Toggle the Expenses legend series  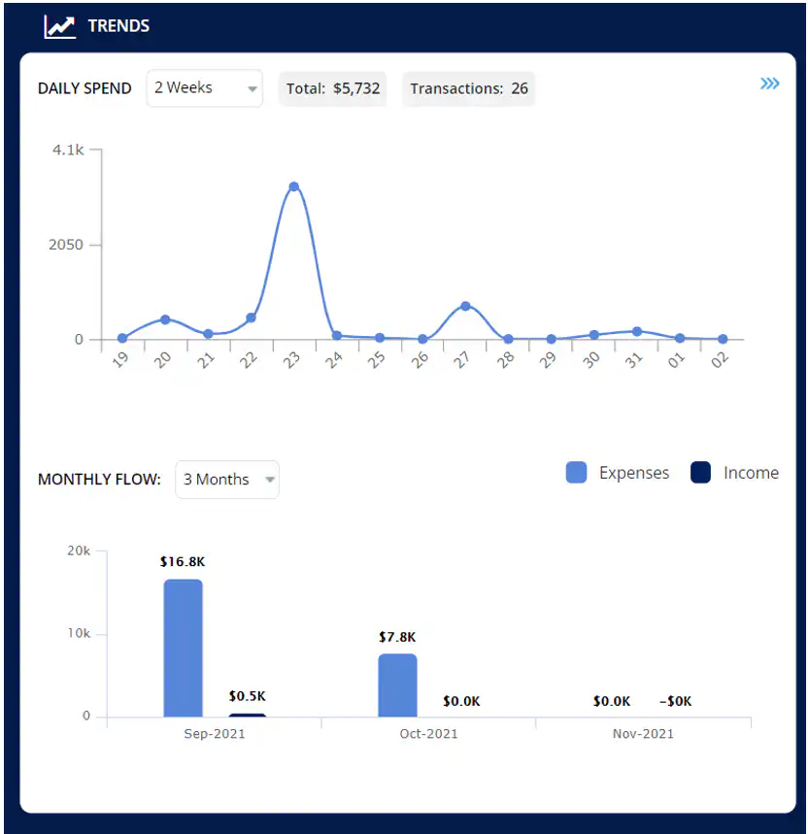633,473
